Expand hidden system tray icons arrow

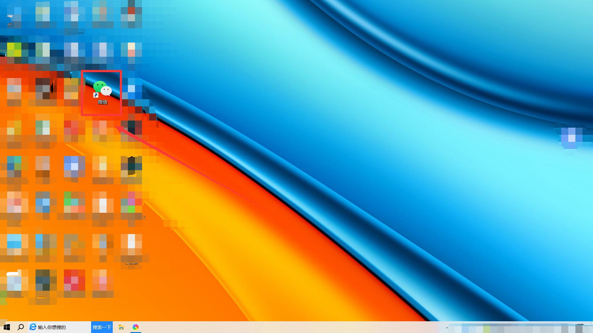[x=447, y=327]
